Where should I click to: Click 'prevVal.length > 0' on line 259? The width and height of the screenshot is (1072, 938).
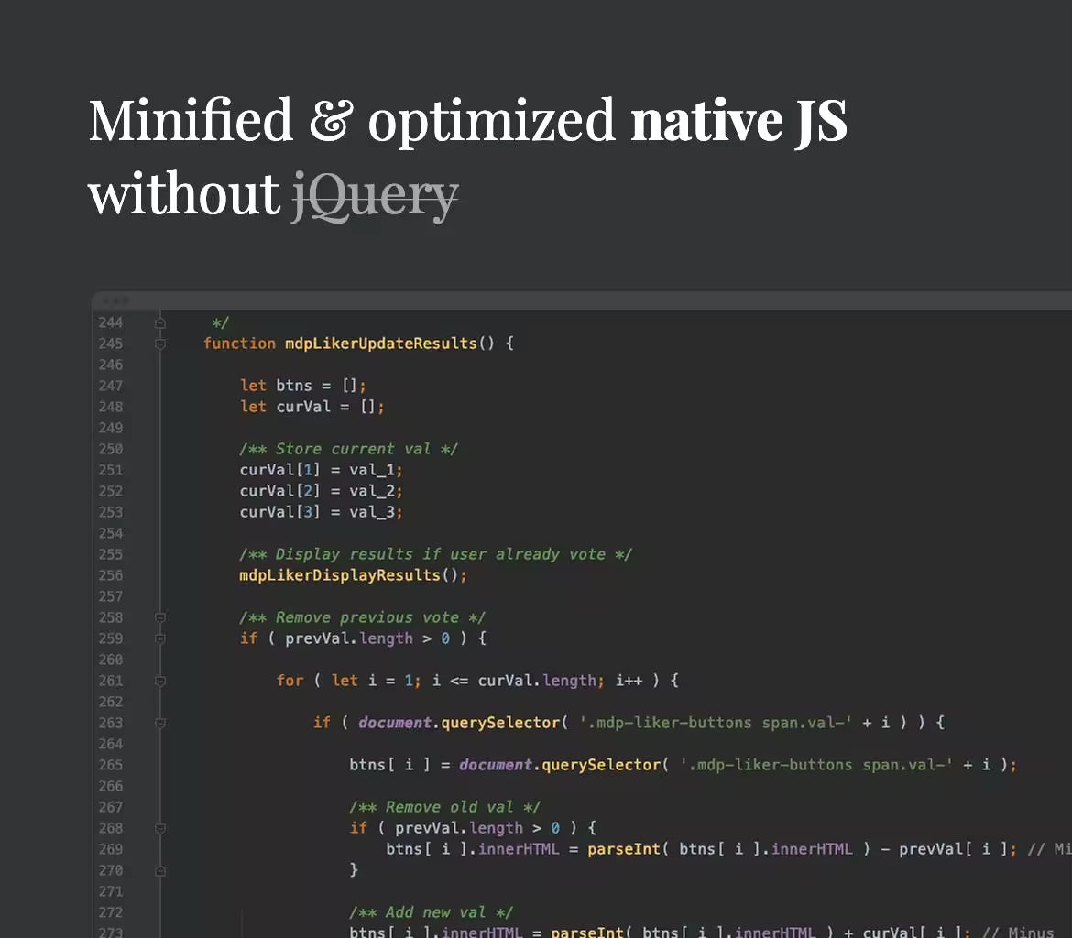[x=367, y=638]
